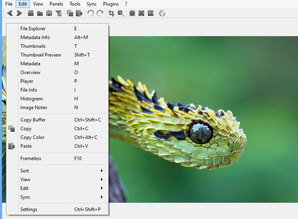Select File Explorer menu entry
This screenshot has width=298, height=219.
click(58, 29)
